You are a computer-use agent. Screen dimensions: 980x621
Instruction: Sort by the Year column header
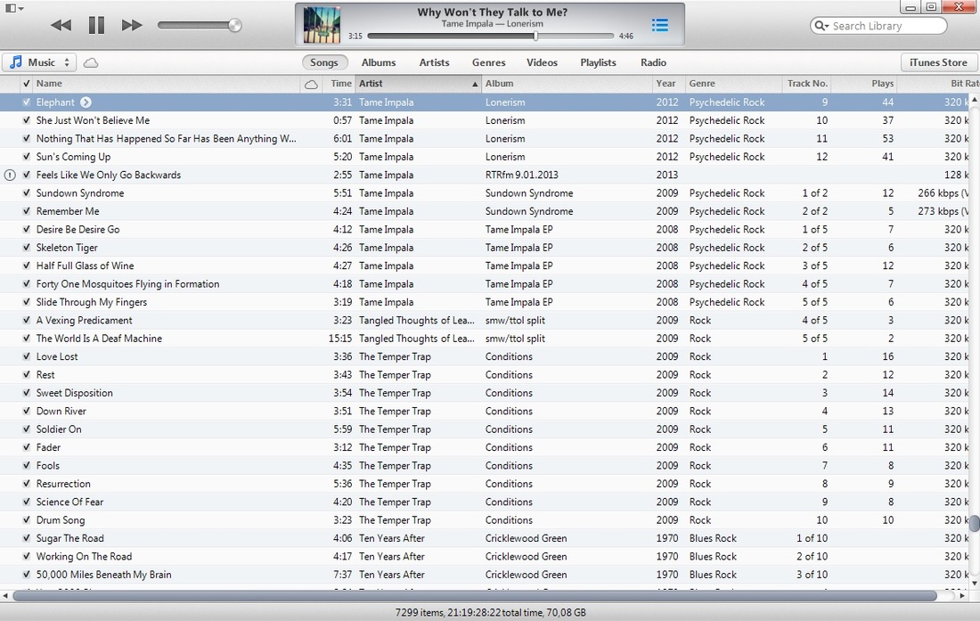pos(667,83)
